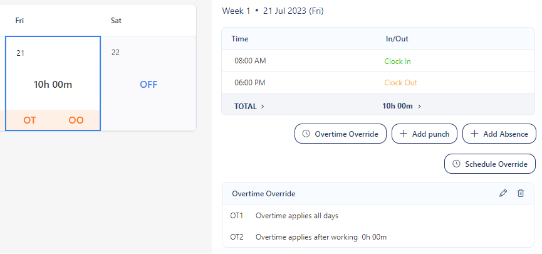The image size is (542, 254).
Task: Select the Saturday 22 OFF day cell
Action: click(x=149, y=84)
